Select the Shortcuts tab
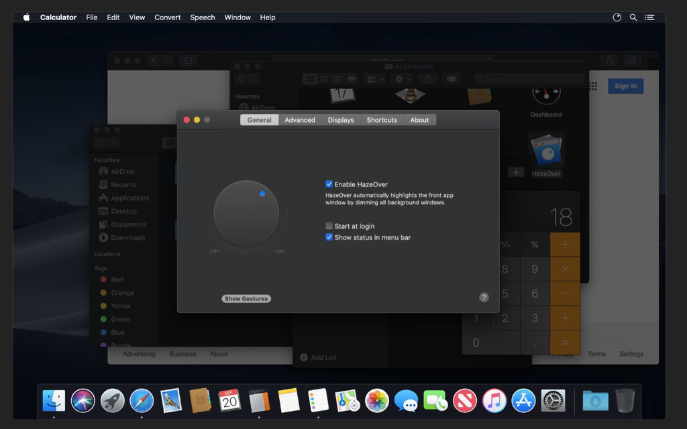 coord(382,120)
